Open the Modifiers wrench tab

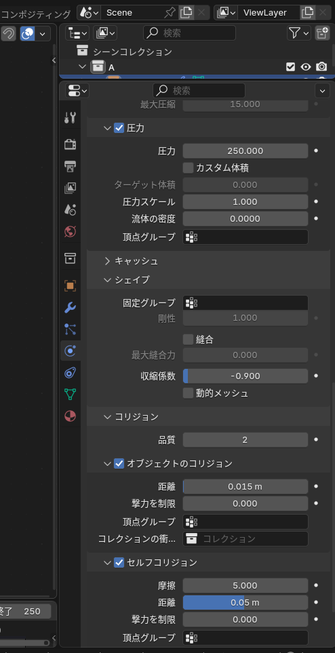70,308
